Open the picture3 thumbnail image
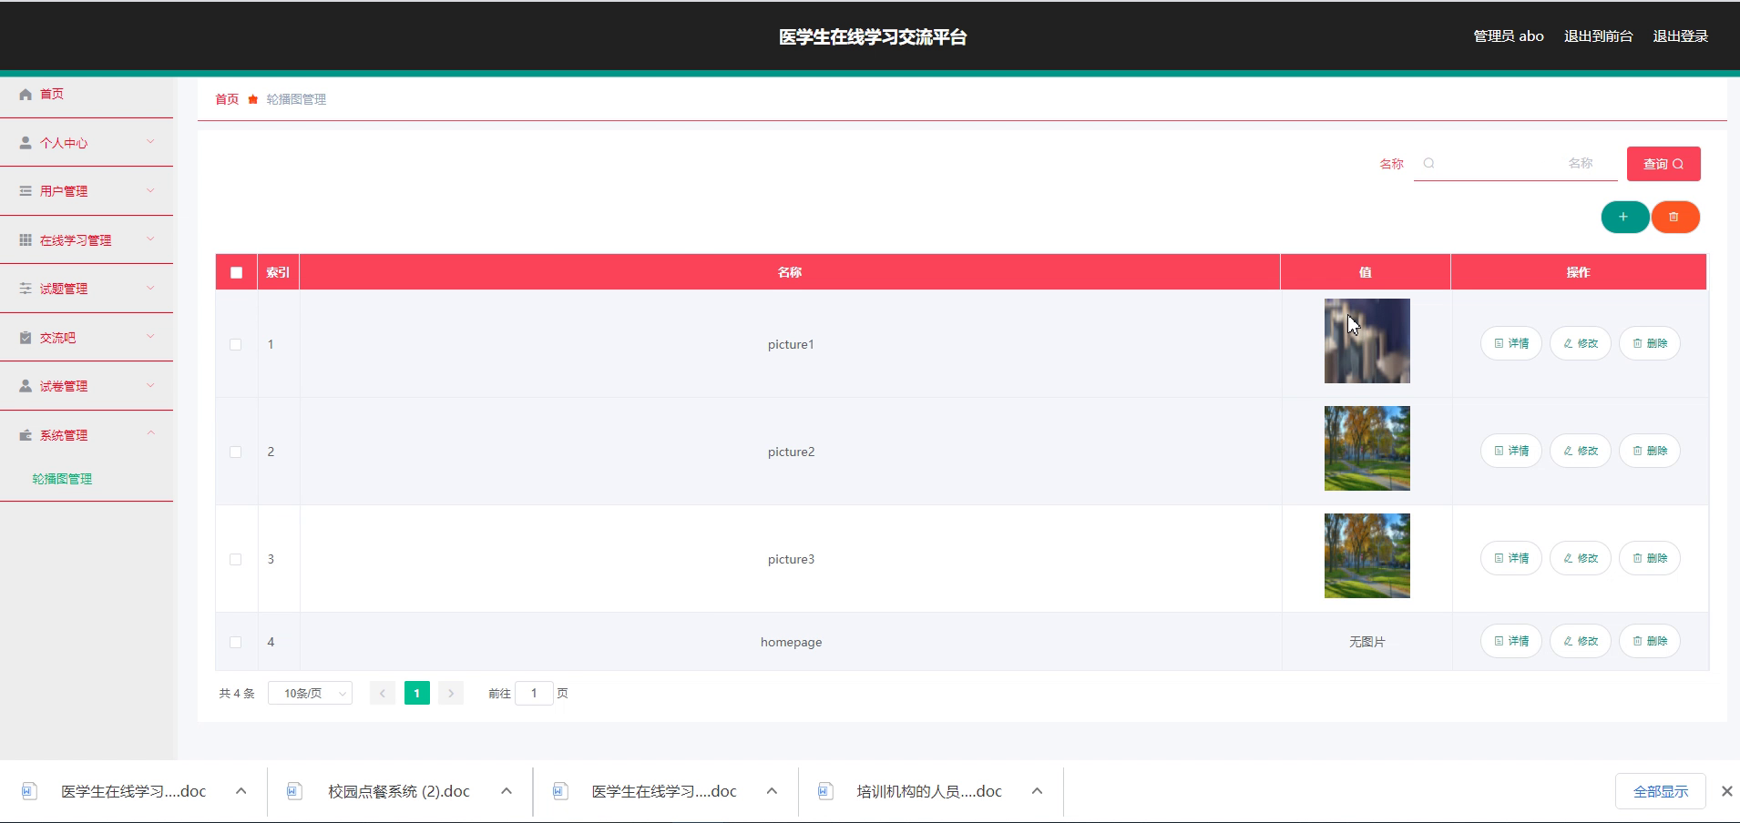1740x823 pixels. point(1366,555)
